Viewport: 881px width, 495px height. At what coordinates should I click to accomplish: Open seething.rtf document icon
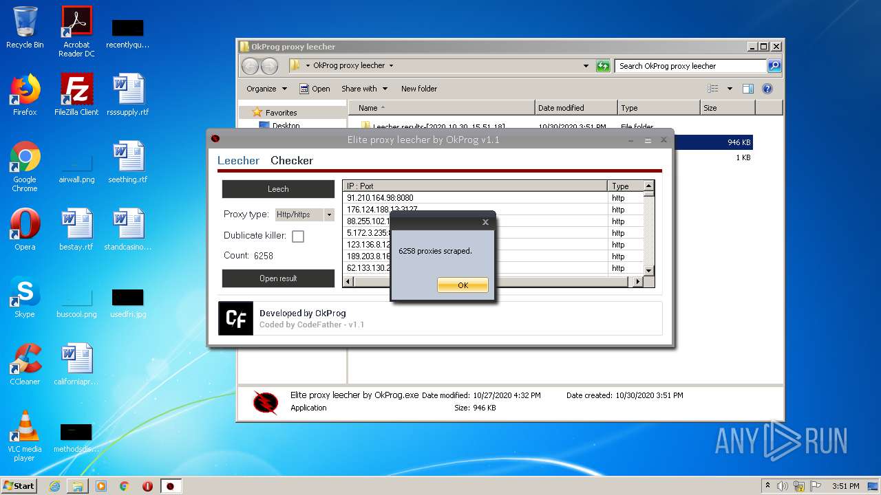tap(128, 162)
